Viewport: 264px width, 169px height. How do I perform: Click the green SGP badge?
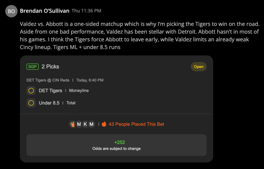pos(32,67)
